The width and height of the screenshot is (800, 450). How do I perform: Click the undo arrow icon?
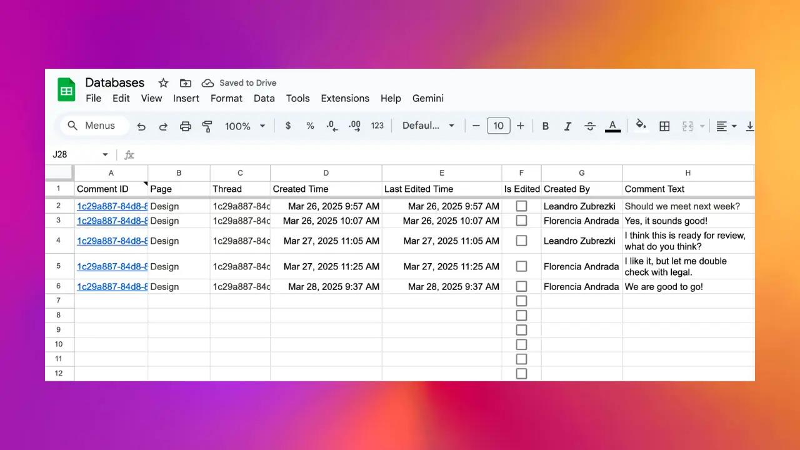coord(141,126)
